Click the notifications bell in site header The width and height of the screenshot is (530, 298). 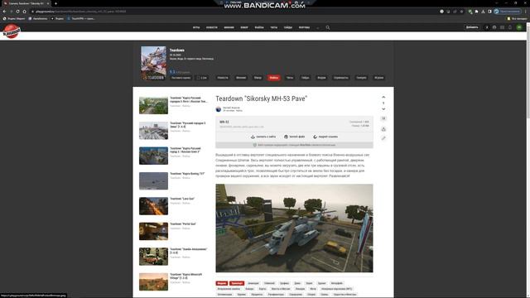click(x=510, y=27)
